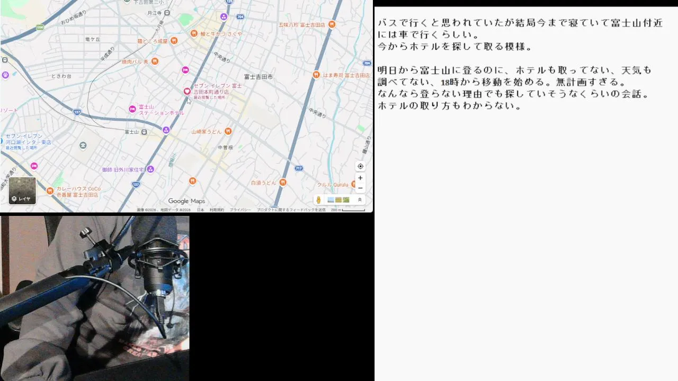The image size is (678, 381).
Task: Click the ときわ台 area label
Action: (x=61, y=76)
